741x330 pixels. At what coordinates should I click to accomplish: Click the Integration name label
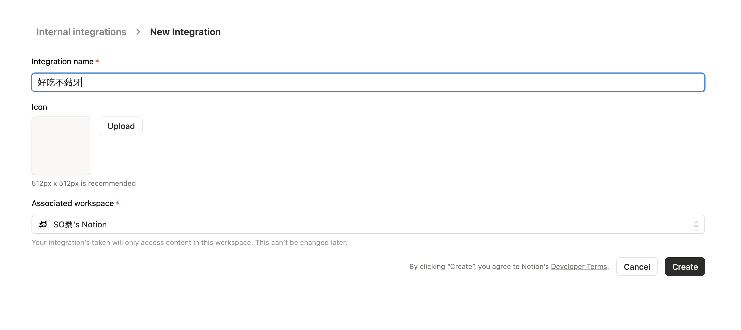pyautogui.click(x=63, y=61)
